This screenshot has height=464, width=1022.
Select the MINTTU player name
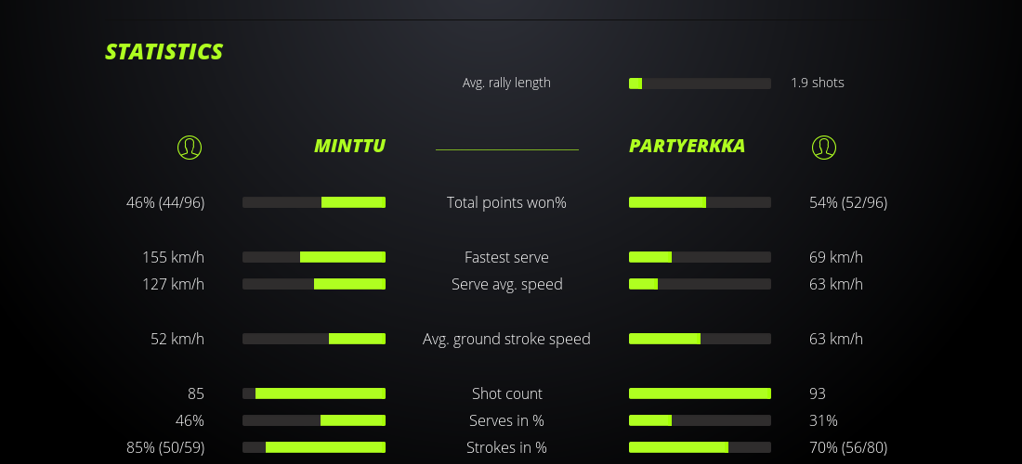pyautogui.click(x=349, y=146)
